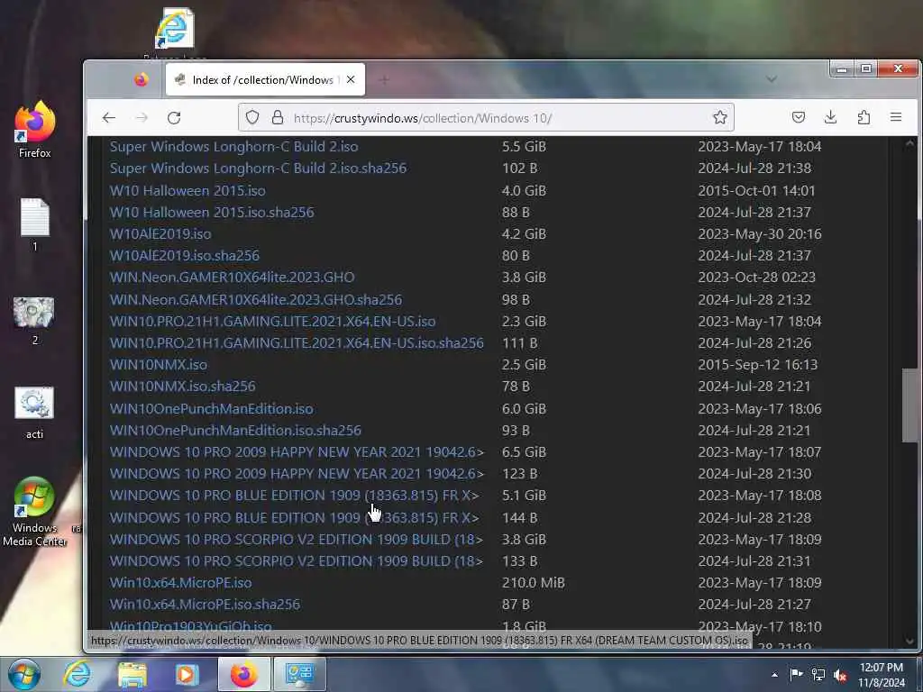Download 6.5 GiB HAPPY NEW YEAR 2021 file
Image resolution: width=923 pixels, height=692 pixels.
pyautogui.click(x=297, y=452)
